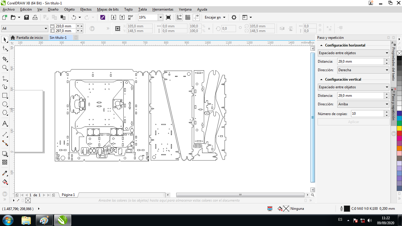This screenshot has width=402, height=226.
Task: Open the A4 page size dropdown
Action: pyautogui.click(x=46, y=29)
